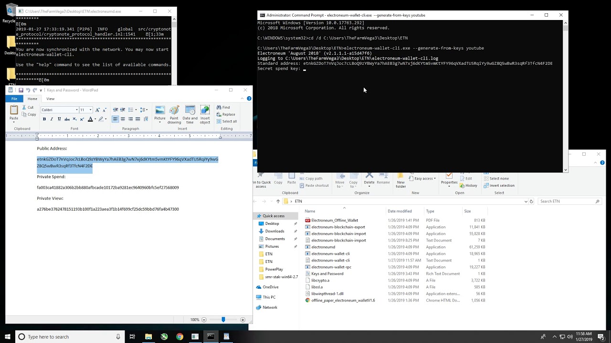The height and width of the screenshot is (343, 611).
Task: Click Copy in WordPad's Clipboard group
Action: tap(29, 114)
